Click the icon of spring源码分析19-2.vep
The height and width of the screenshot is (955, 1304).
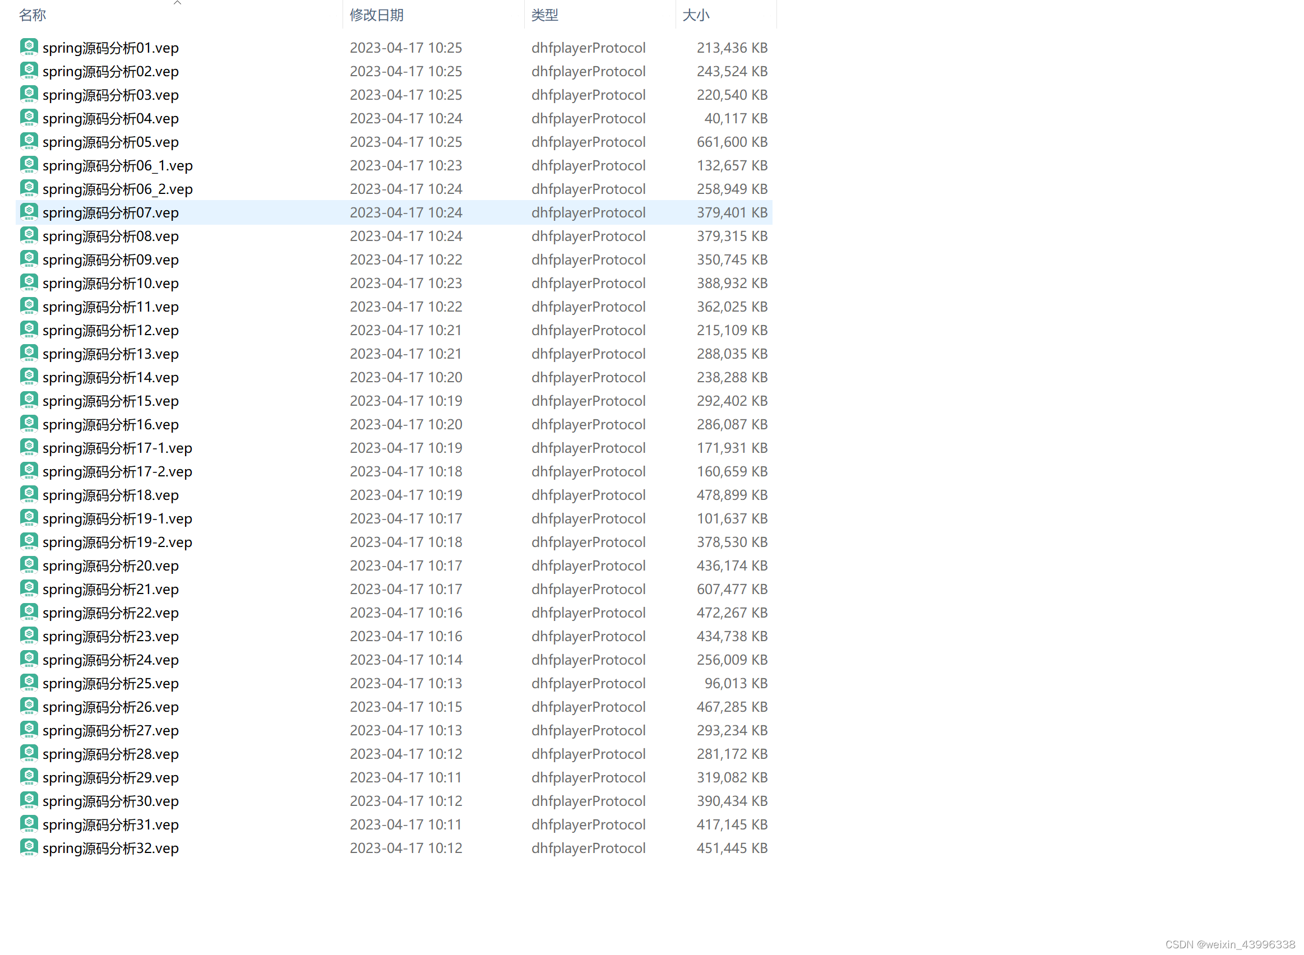tap(29, 543)
